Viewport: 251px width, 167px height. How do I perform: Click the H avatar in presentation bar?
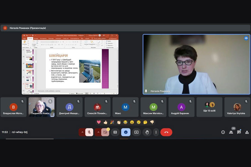[5, 28]
